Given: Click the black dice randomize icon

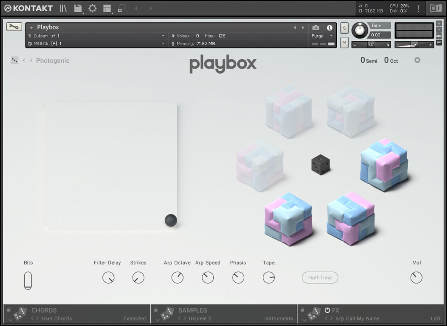Looking at the screenshot, I should 320,165.
